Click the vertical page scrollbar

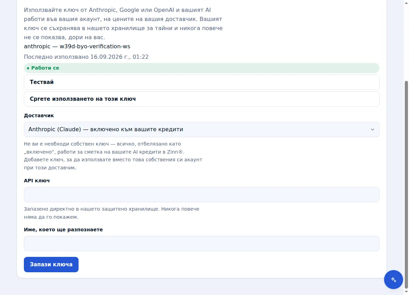point(406,185)
